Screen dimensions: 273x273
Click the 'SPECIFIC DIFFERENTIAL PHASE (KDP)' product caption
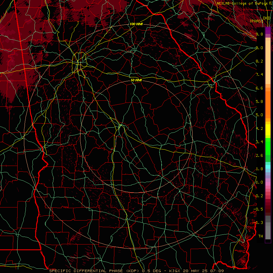[95, 271]
